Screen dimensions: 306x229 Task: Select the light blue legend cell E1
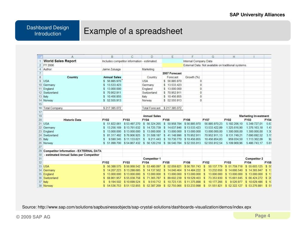point(172,61)
